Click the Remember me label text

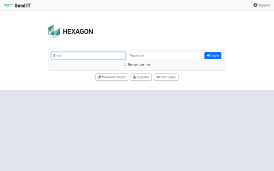click(139, 65)
